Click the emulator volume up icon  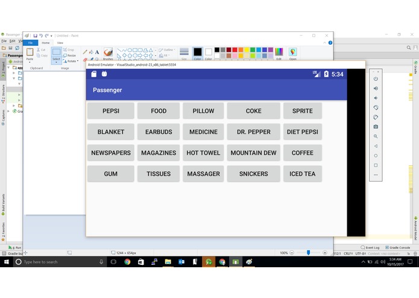click(x=376, y=89)
